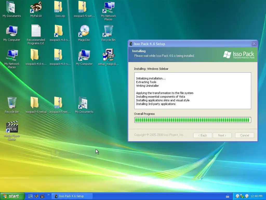Click the Isso Pack Transformation Pack logo

[x=239, y=55]
